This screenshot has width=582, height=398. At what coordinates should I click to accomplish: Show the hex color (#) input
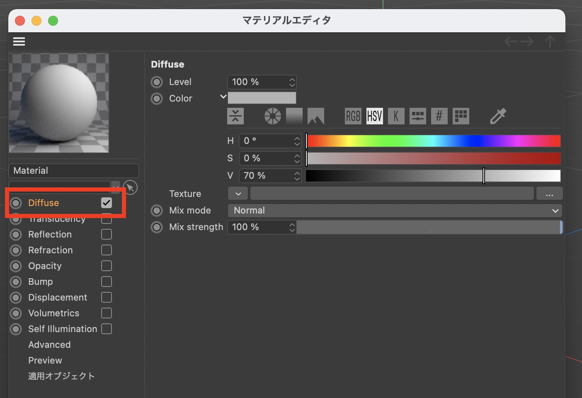[439, 116]
